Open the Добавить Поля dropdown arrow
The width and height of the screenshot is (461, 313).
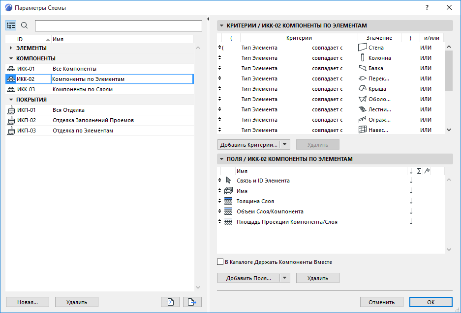pos(285,278)
